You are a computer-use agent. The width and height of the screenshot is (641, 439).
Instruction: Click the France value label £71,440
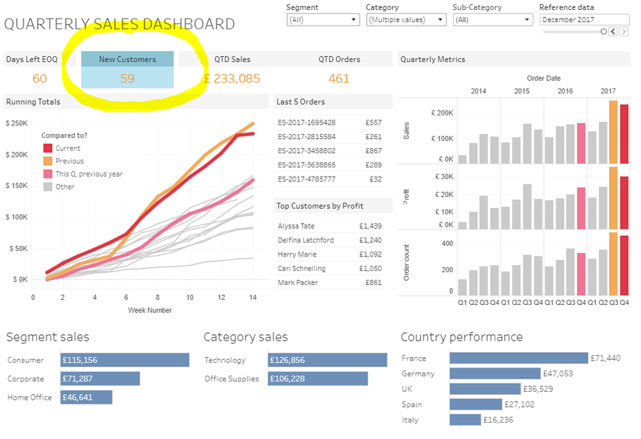pos(605,358)
